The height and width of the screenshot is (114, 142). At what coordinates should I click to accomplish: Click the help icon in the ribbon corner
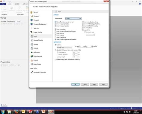pyautogui.click(x=140, y=4)
